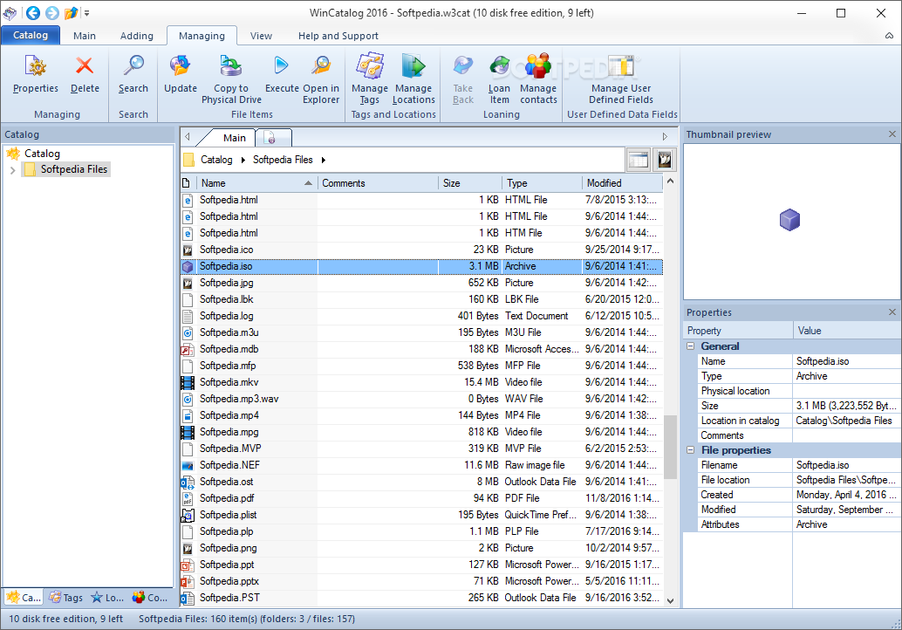Select the Softpedia.mkv row

click(421, 382)
